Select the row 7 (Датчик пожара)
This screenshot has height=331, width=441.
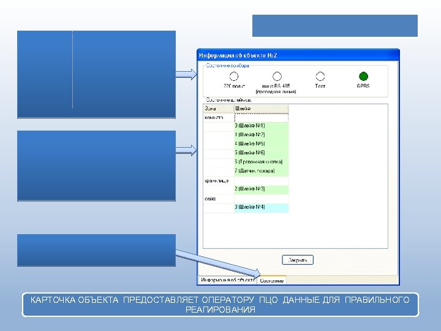click(x=262, y=171)
